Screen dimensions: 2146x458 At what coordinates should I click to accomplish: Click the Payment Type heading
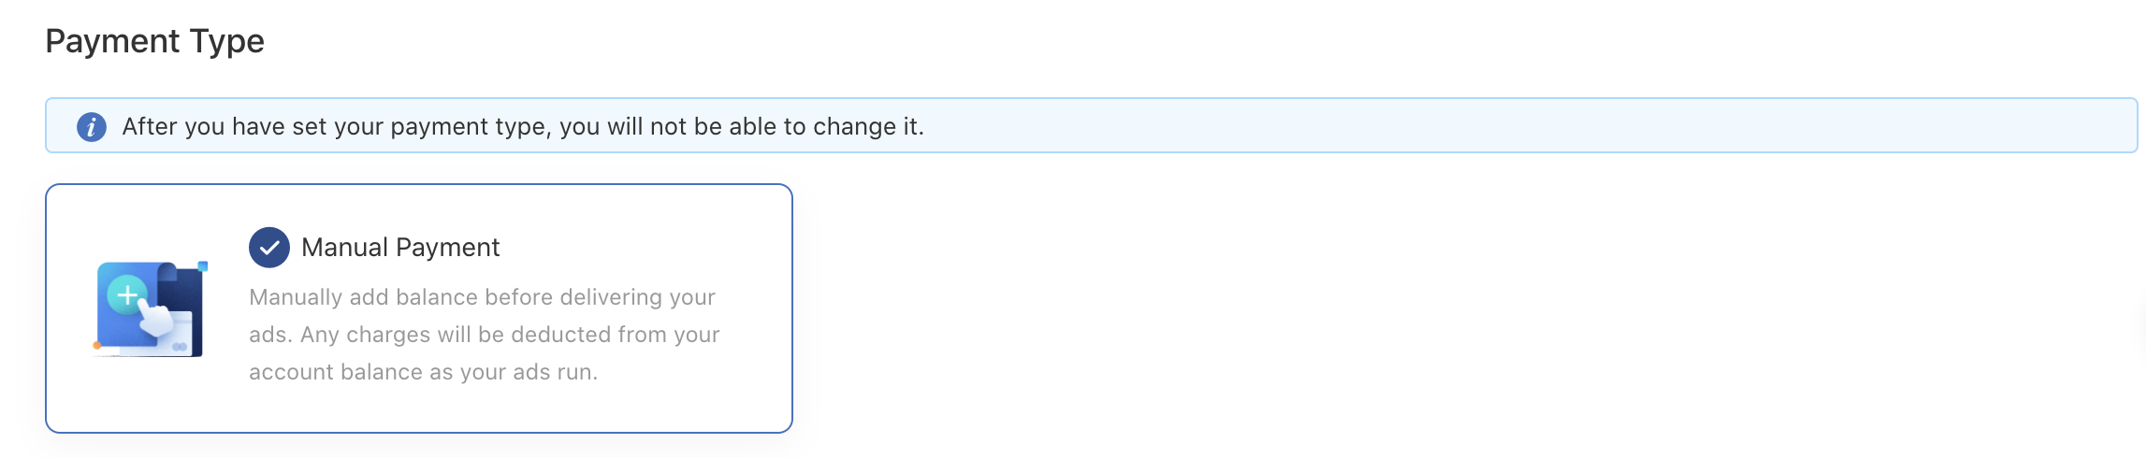154,41
